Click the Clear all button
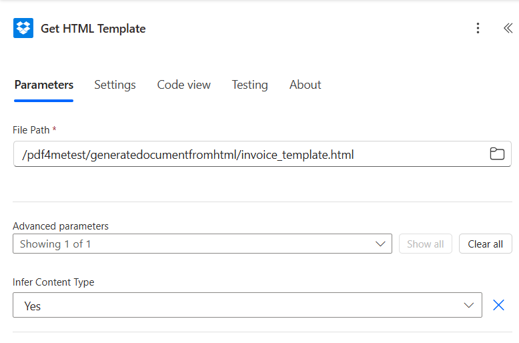The height and width of the screenshot is (343, 519). [485, 244]
